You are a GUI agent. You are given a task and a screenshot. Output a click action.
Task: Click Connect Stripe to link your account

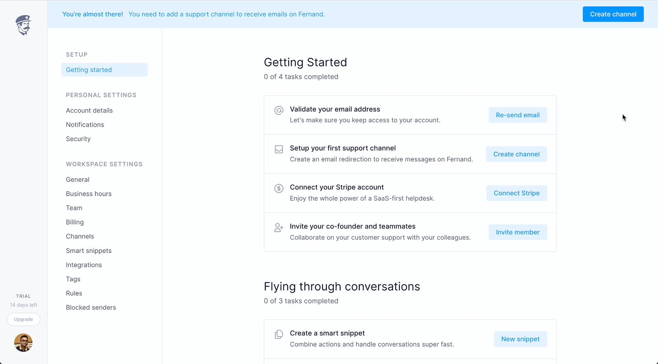pyautogui.click(x=517, y=193)
